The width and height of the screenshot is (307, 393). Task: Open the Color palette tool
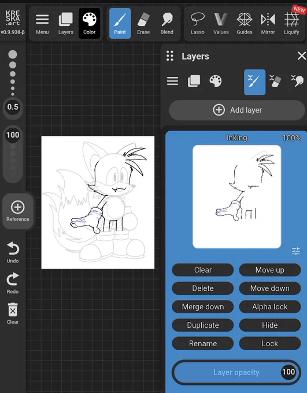click(89, 24)
